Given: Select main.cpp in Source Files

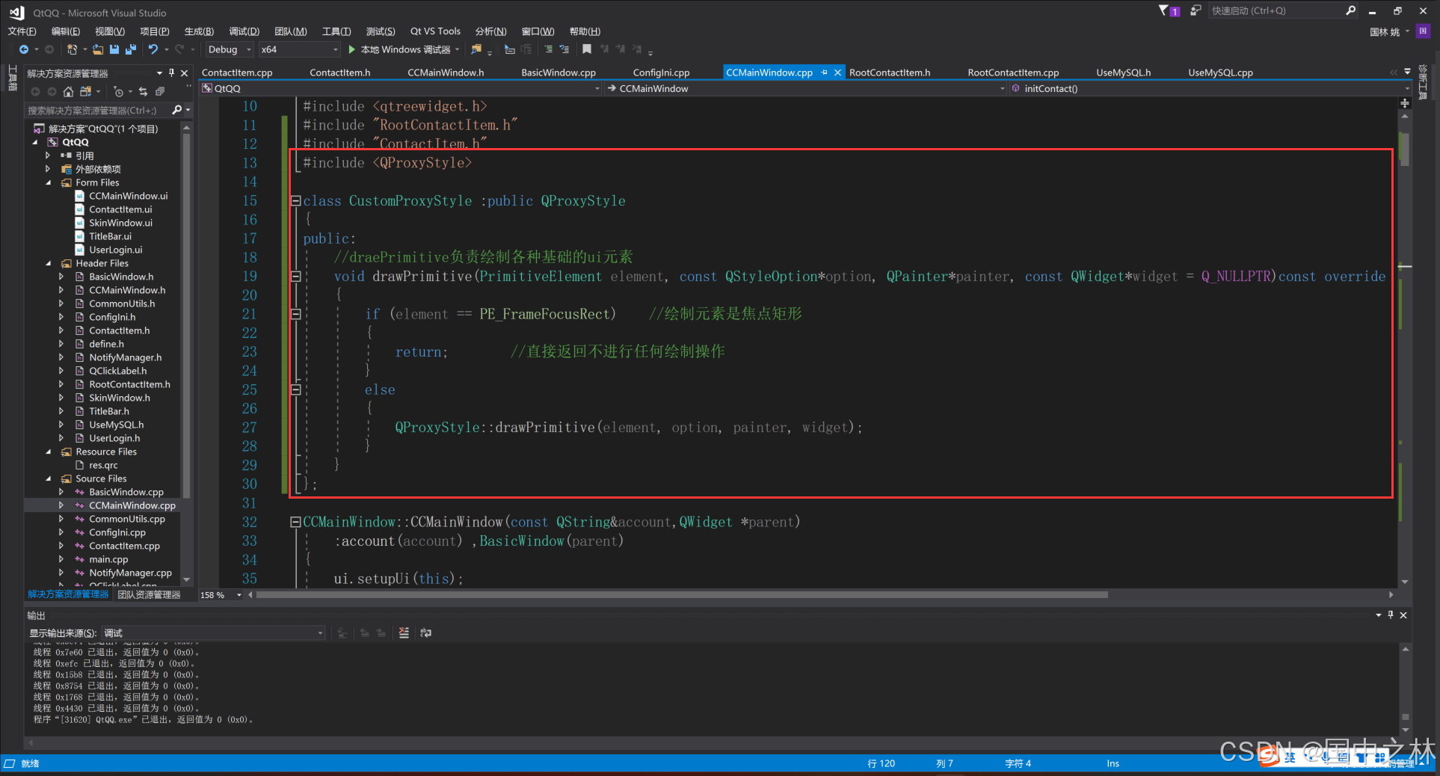Looking at the screenshot, I should point(108,559).
